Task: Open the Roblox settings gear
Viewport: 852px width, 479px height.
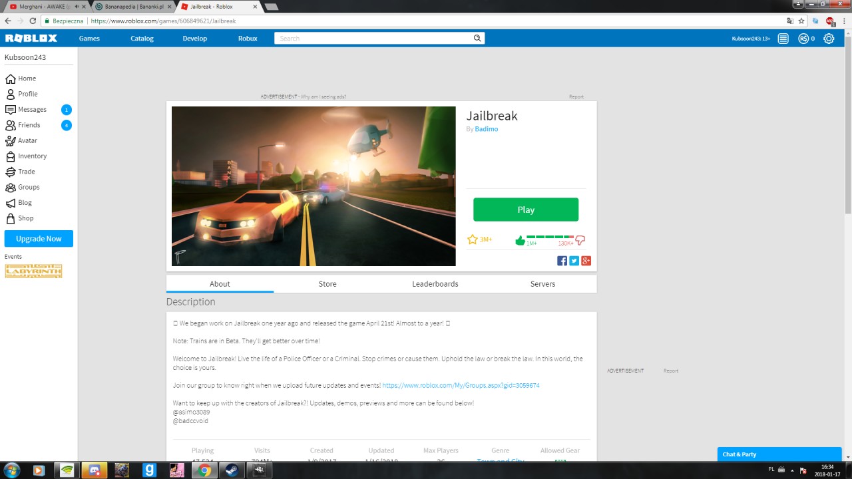Action: pos(829,39)
